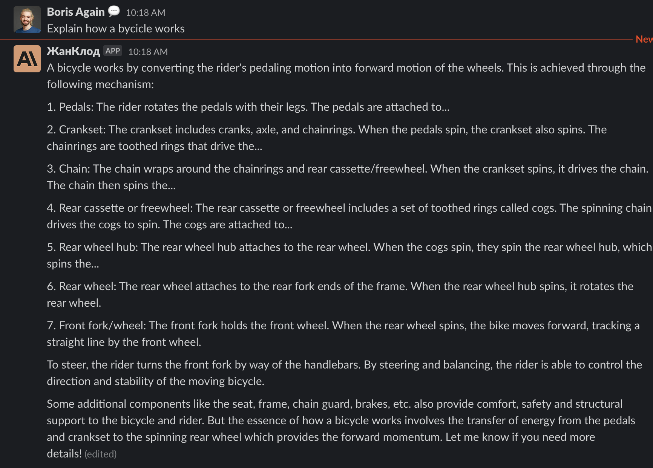653x468 pixels.
Task: Click speech bubble status icon beside Boris Again
Action: pyautogui.click(x=114, y=11)
